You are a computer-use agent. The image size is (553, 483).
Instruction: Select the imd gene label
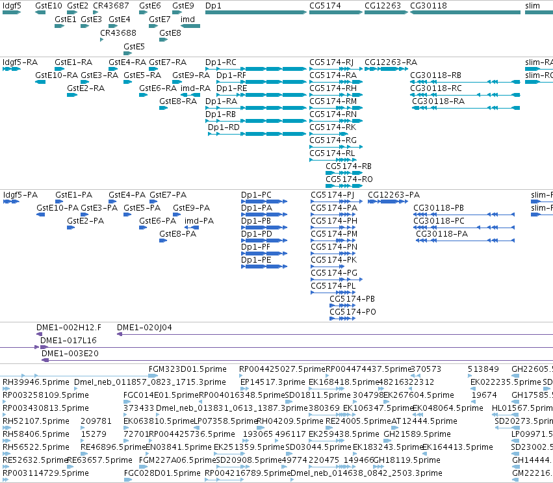(x=188, y=20)
